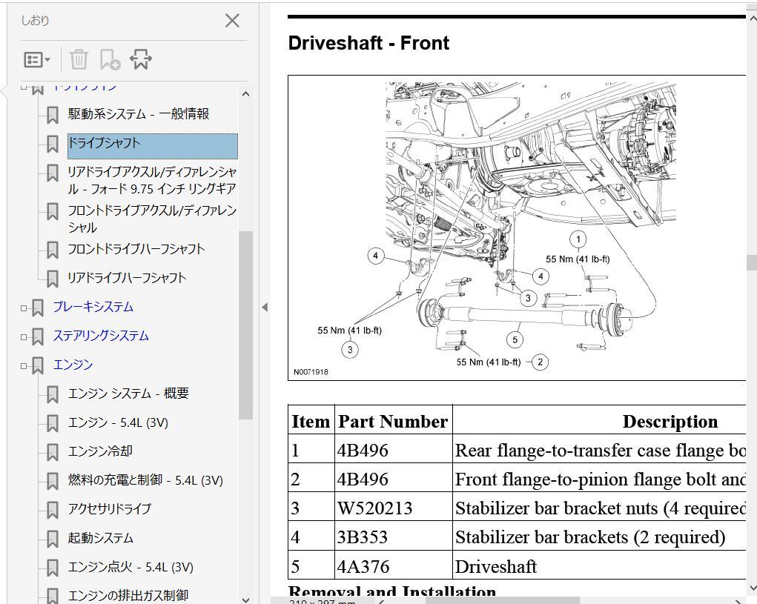This screenshot has width=757, height=604.
Task: Click bookmark icon beside アクセサリドライブ
Action: click(52, 511)
